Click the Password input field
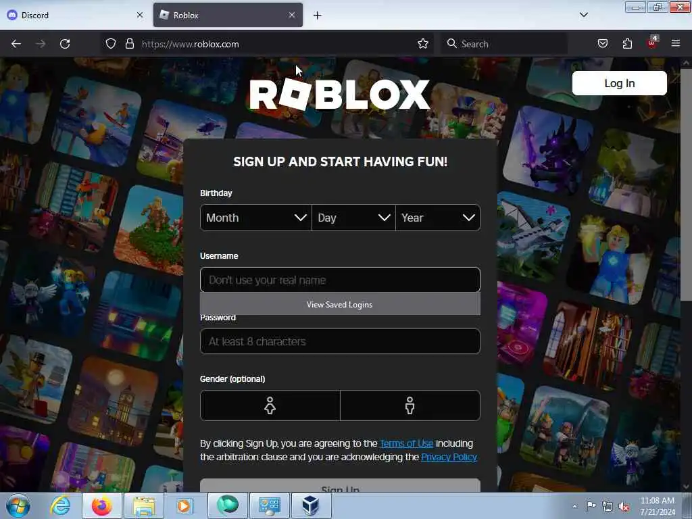This screenshot has height=519, width=692. pyautogui.click(x=340, y=341)
